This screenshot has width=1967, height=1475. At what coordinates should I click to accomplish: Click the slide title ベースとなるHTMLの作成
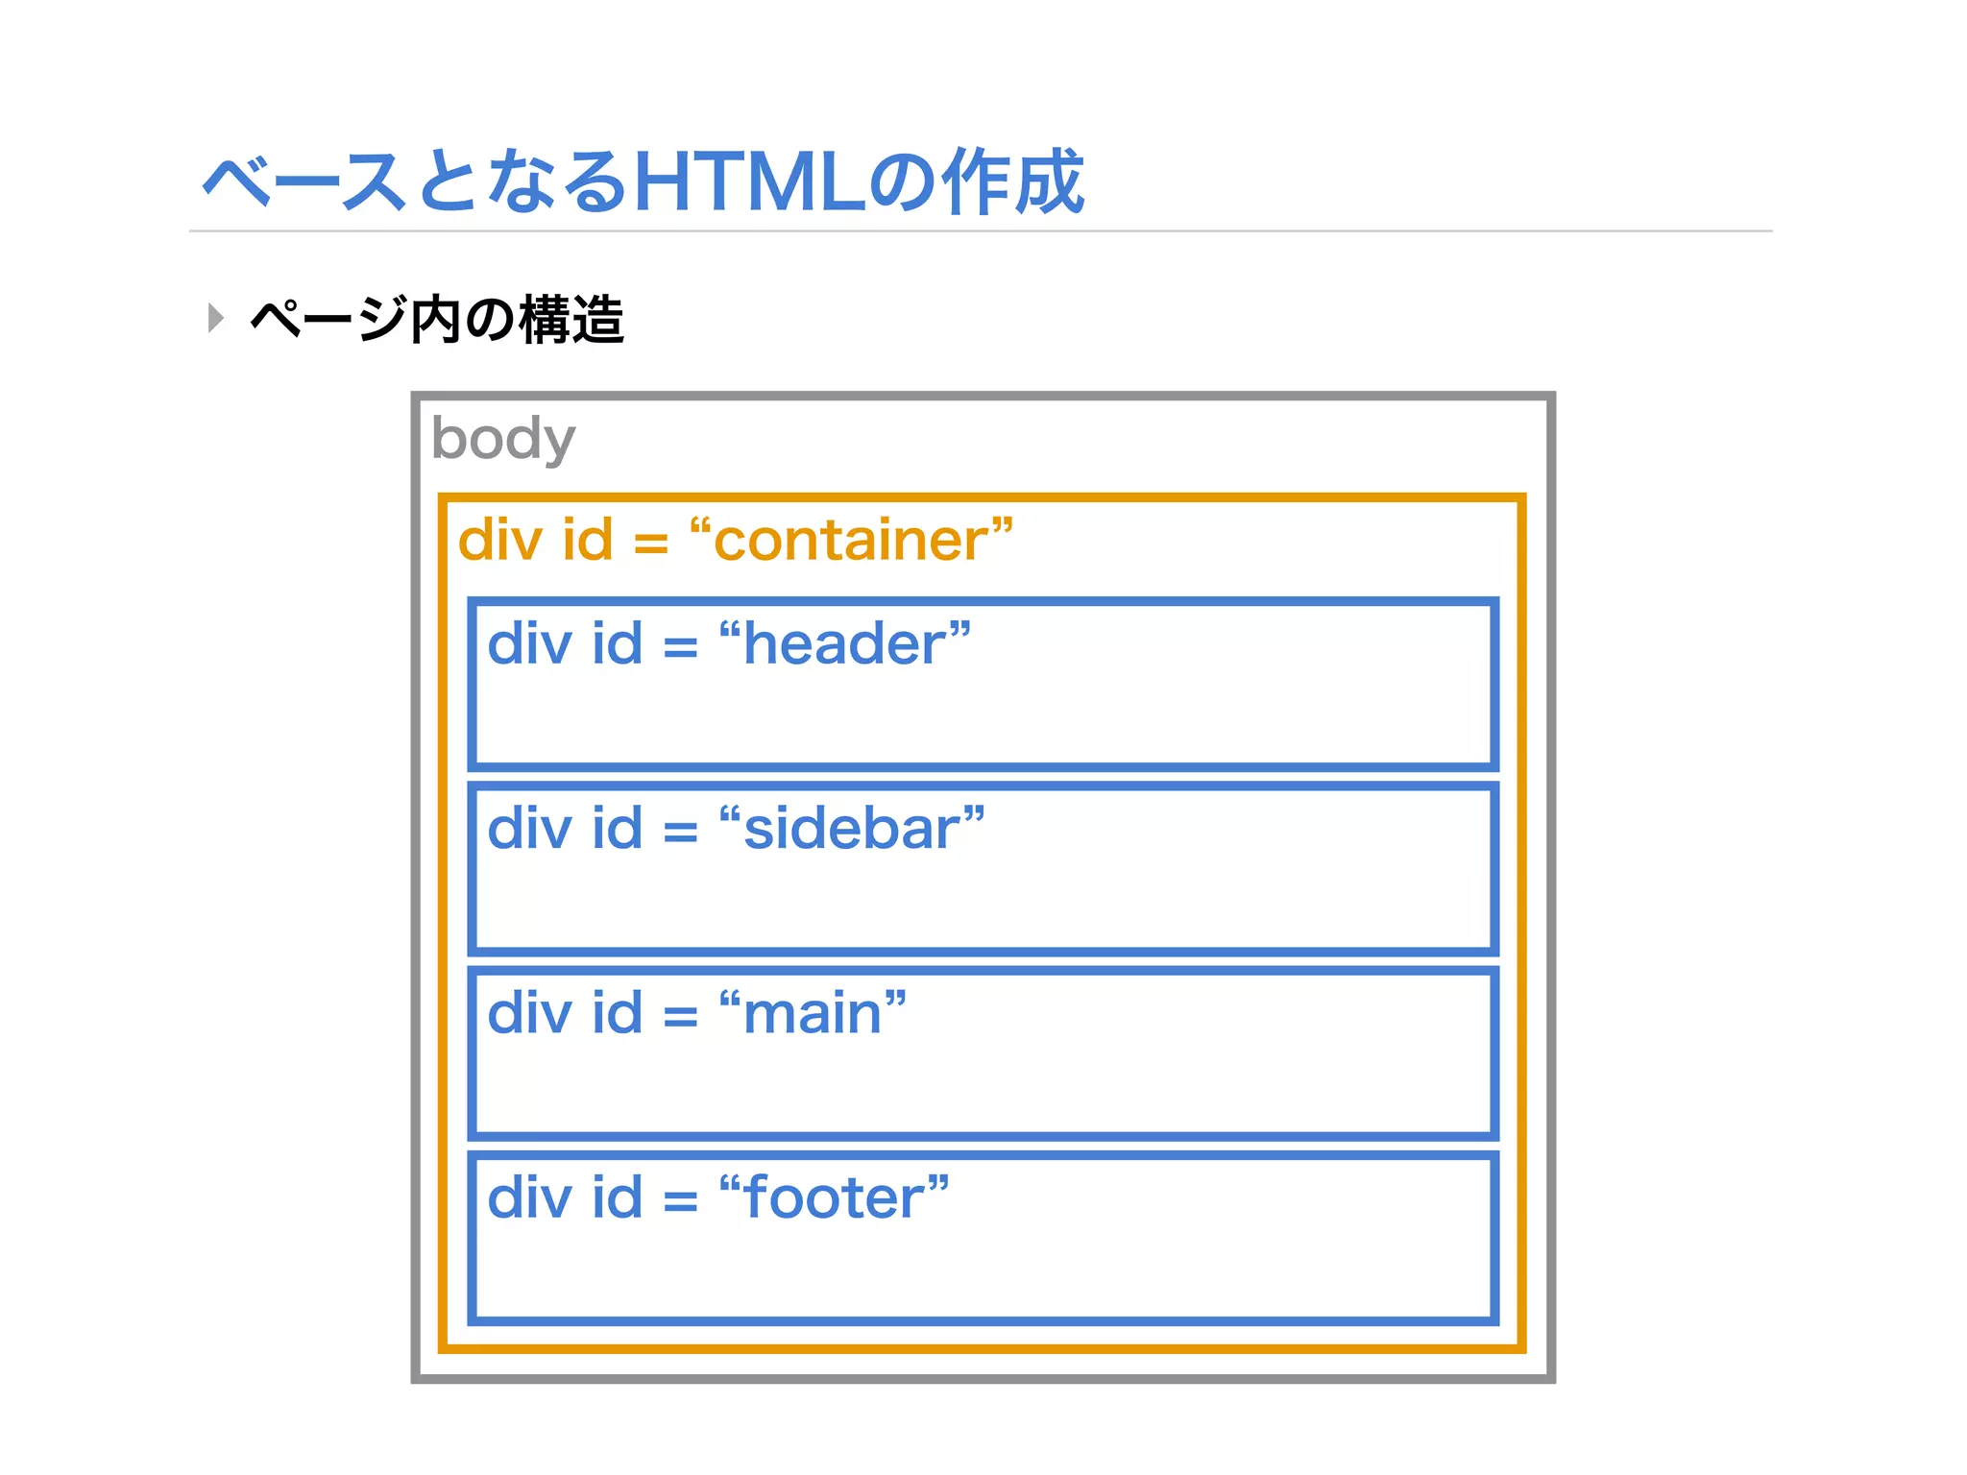pos(643,181)
